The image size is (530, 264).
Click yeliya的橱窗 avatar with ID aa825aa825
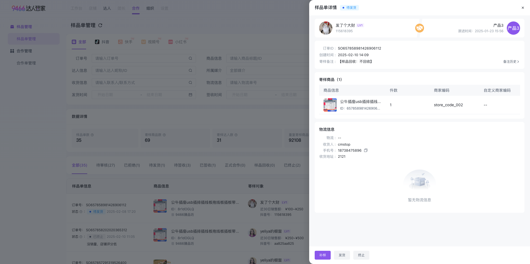[x=252, y=233]
